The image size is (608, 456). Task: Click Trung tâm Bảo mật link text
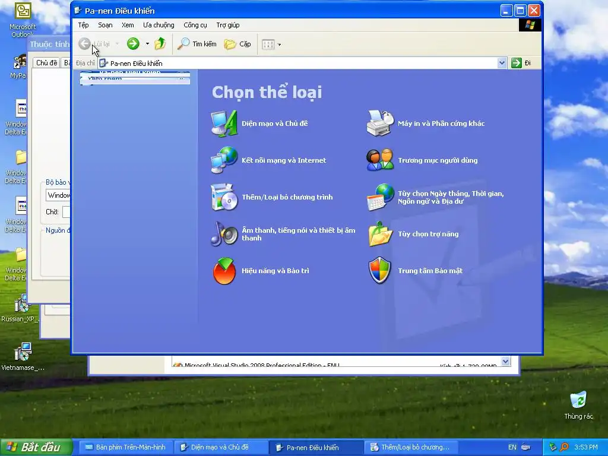(430, 271)
